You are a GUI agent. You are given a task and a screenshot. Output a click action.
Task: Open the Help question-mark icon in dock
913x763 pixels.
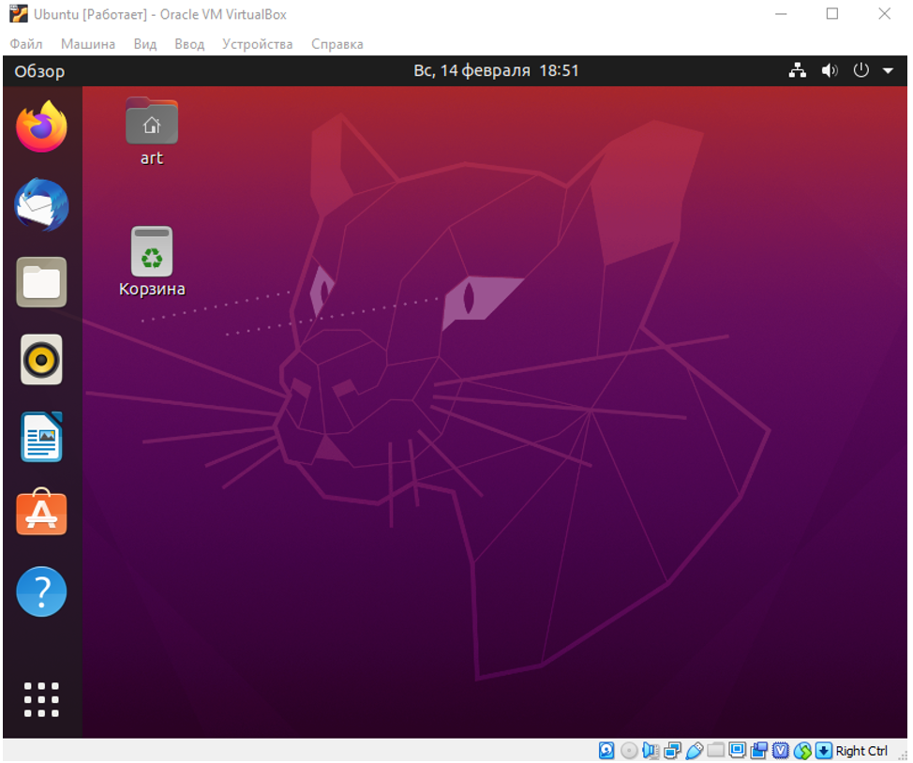41,591
